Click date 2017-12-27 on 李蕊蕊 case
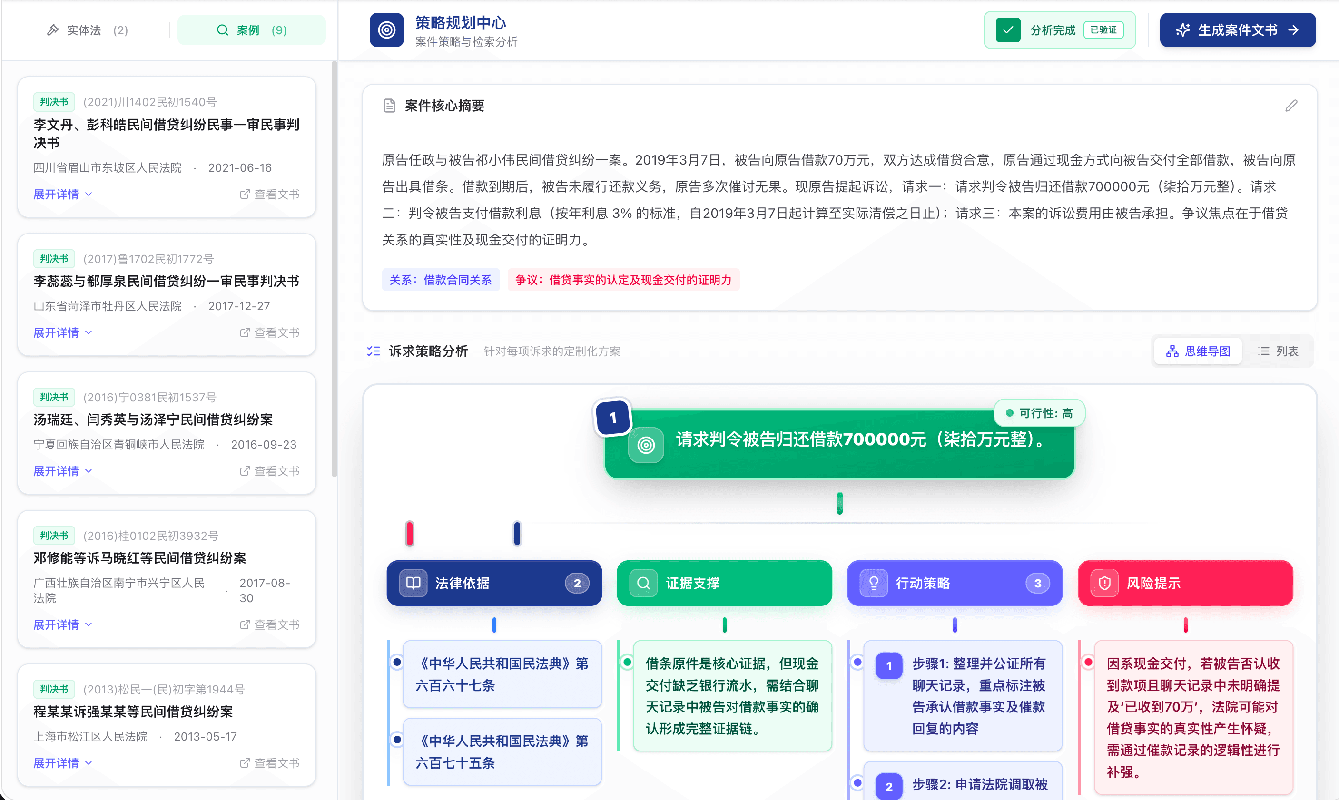The width and height of the screenshot is (1339, 800). [x=239, y=306]
